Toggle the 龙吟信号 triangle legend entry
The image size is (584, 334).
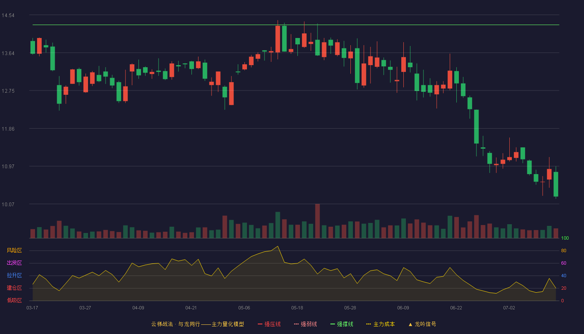(x=422, y=324)
